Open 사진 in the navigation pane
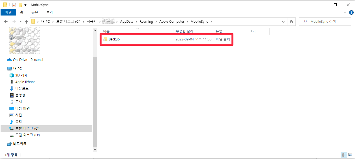 coord(16,115)
